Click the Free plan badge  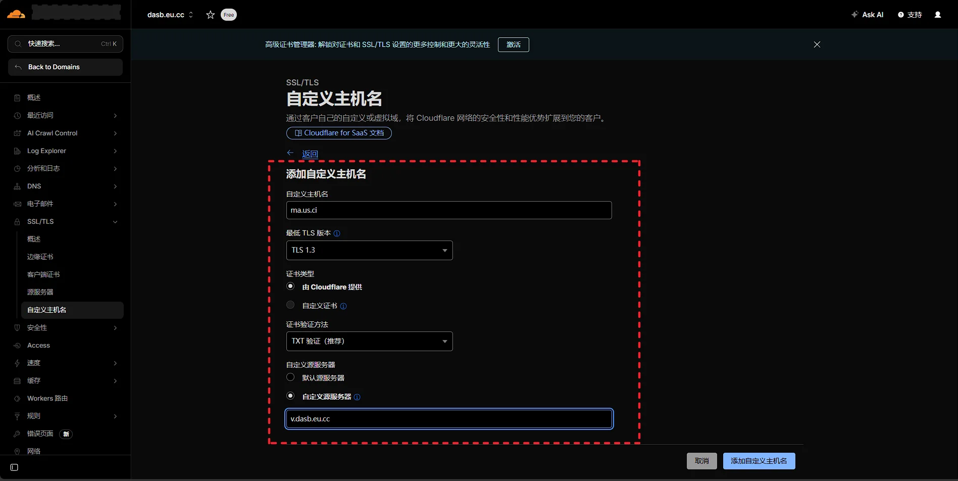click(229, 15)
